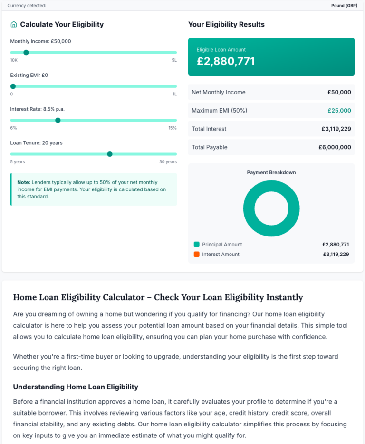
Task: Click the Existing EMI slider handle
Action: 13,86
